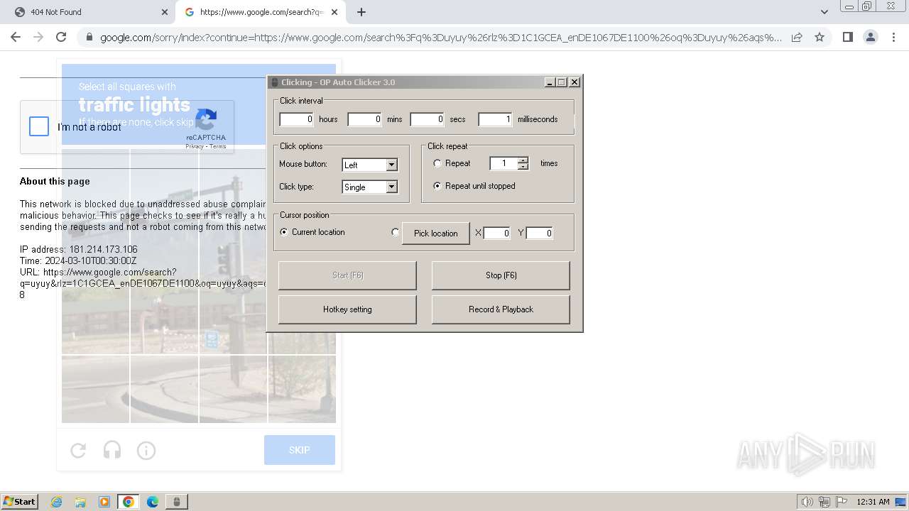Switch to Chrome in the taskbar

tap(128, 502)
